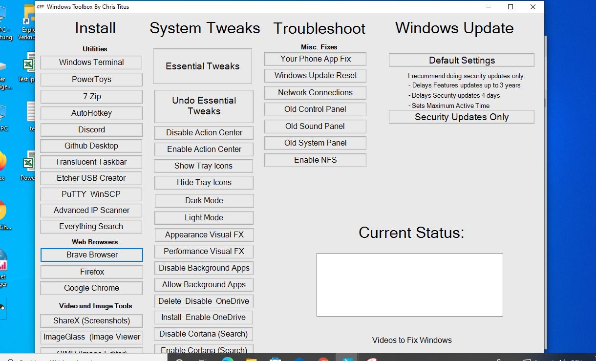Screen dimensions: 596x361
Task: Choose Github Desktop to install
Action: [x=91, y=146]
